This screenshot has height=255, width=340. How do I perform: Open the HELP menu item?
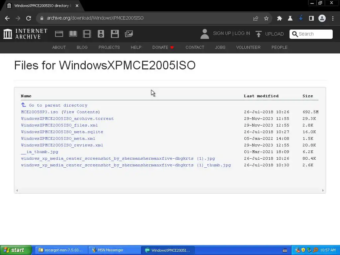click(136, 47)
